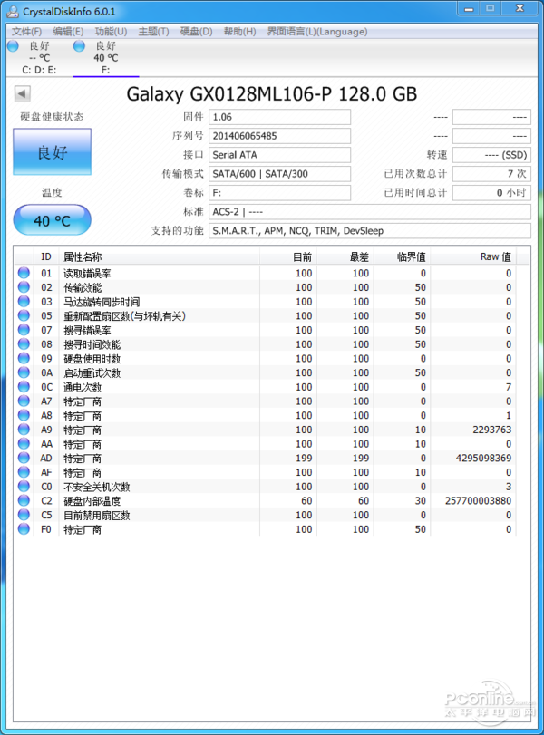Click the 良好 health status button

[52, 152]
